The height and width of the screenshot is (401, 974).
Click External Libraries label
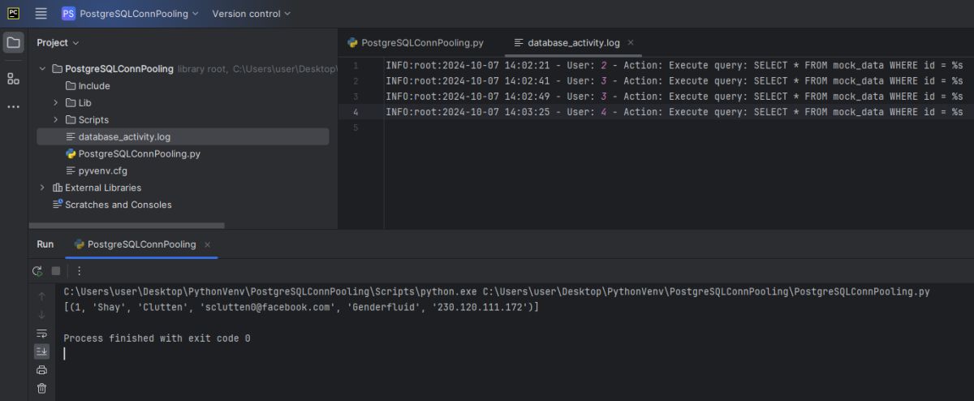(x=103, y=188)
